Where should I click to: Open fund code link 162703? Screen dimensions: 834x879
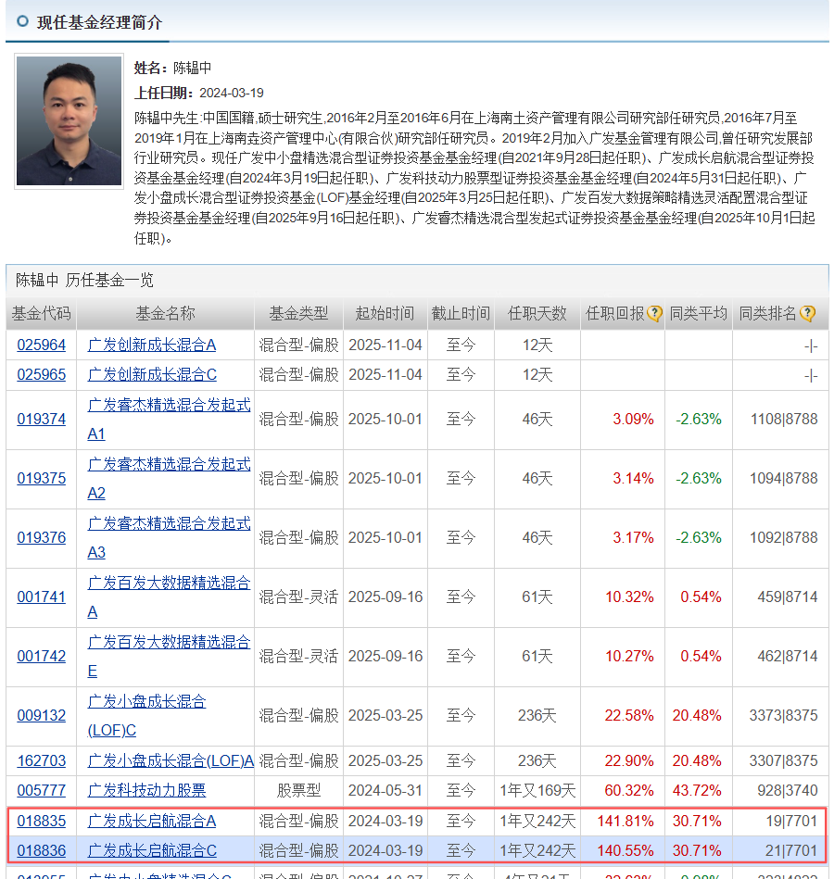42,760
